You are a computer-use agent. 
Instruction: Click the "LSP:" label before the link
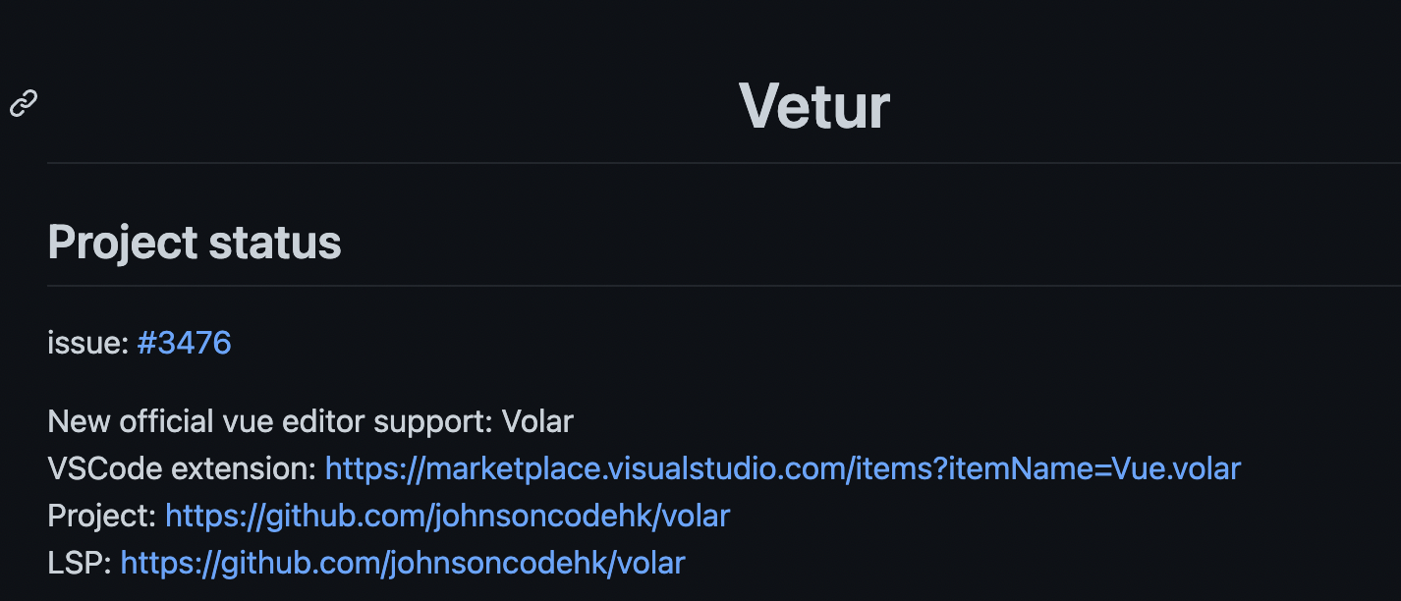80,563
